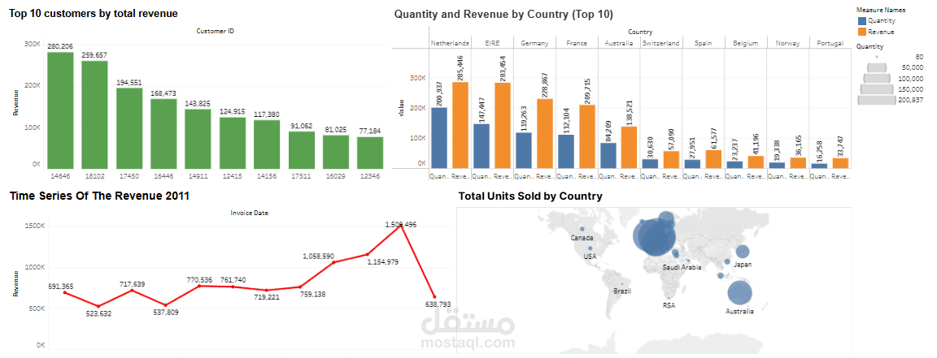Viewport: 937px width, 358px height.
Task: Click the Netherlands country column header
Action: coord(450,43)
